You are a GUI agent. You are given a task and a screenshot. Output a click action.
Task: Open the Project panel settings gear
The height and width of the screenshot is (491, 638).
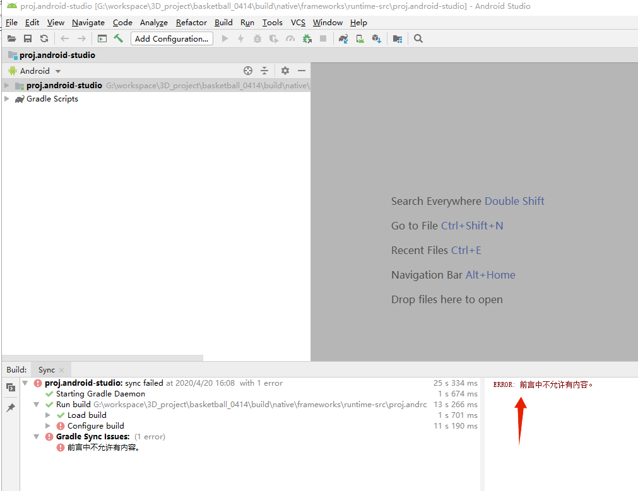[285, 71]
